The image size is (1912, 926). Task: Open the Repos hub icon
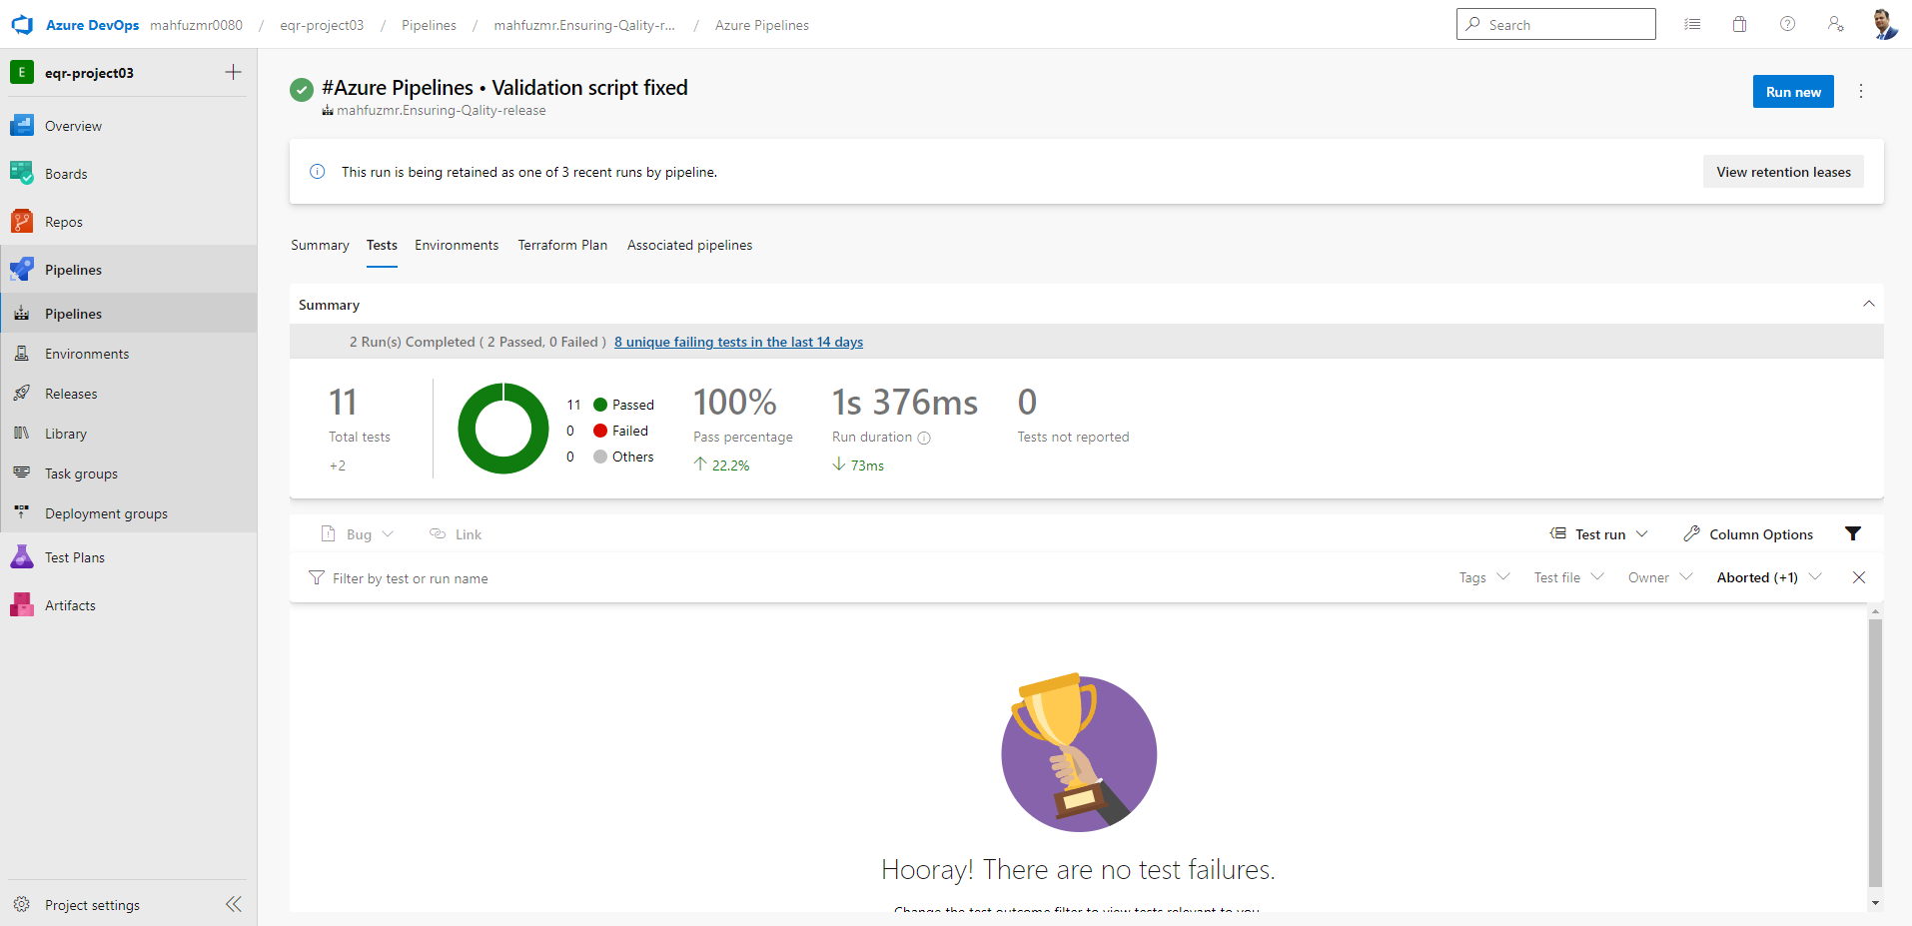tap(22, 222)
